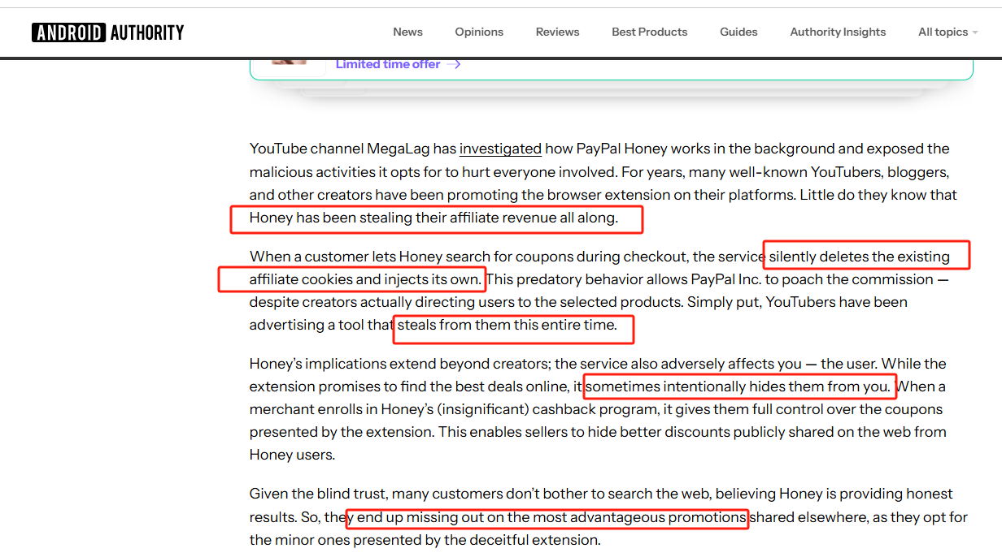Open the Reviews section

[557, 32]
